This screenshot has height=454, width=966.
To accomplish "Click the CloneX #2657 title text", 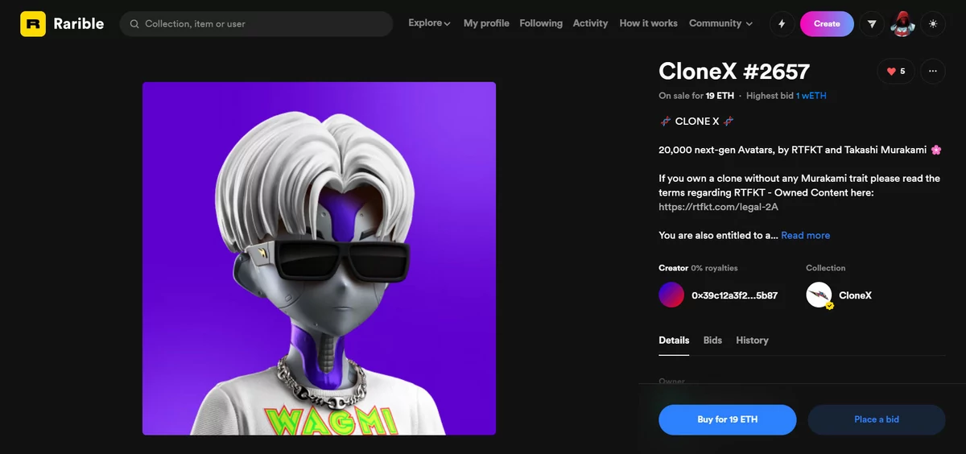I will click(734, 72).
